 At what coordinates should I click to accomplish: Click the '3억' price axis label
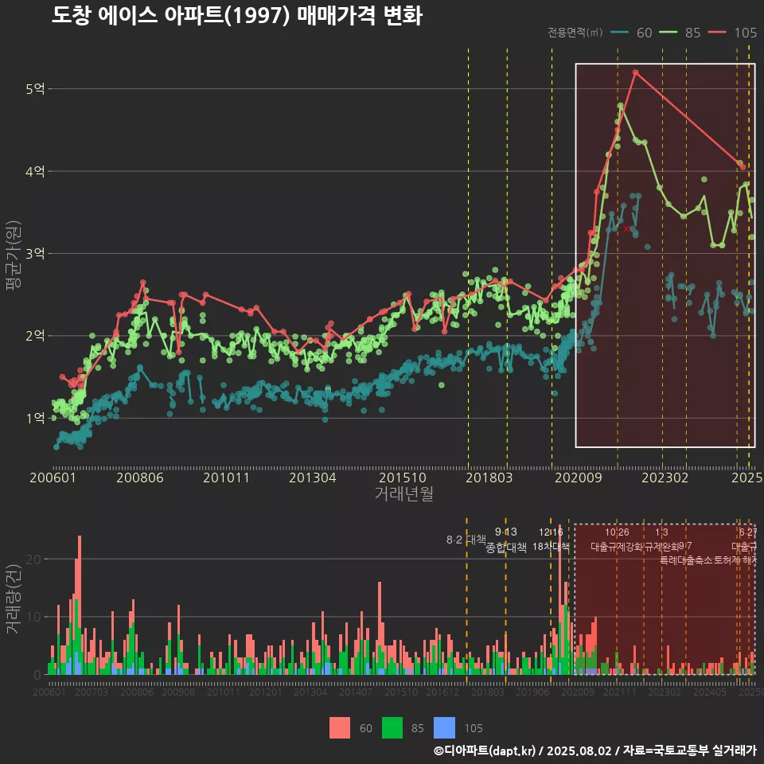(x=36, y=253)
